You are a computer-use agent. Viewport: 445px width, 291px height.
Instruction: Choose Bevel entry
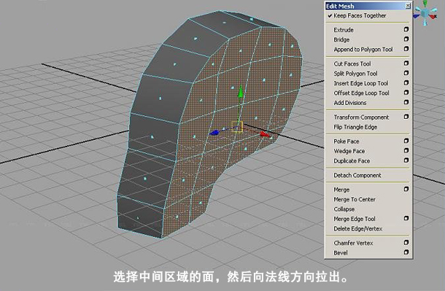pos(341,252)
